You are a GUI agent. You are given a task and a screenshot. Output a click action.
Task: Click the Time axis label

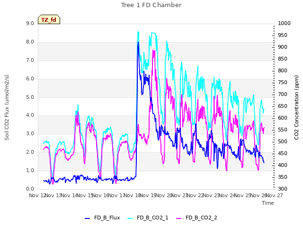pos(268,203)
